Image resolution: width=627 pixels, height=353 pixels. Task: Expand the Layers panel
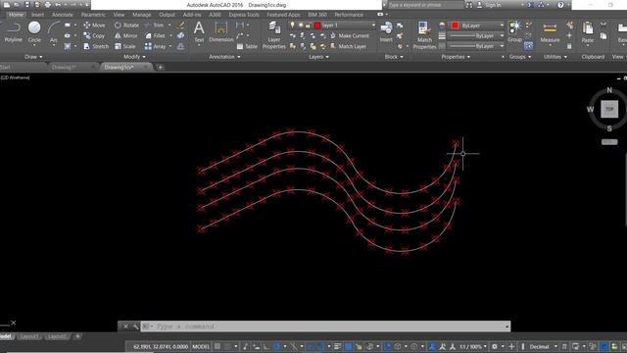tap(318, 57)
